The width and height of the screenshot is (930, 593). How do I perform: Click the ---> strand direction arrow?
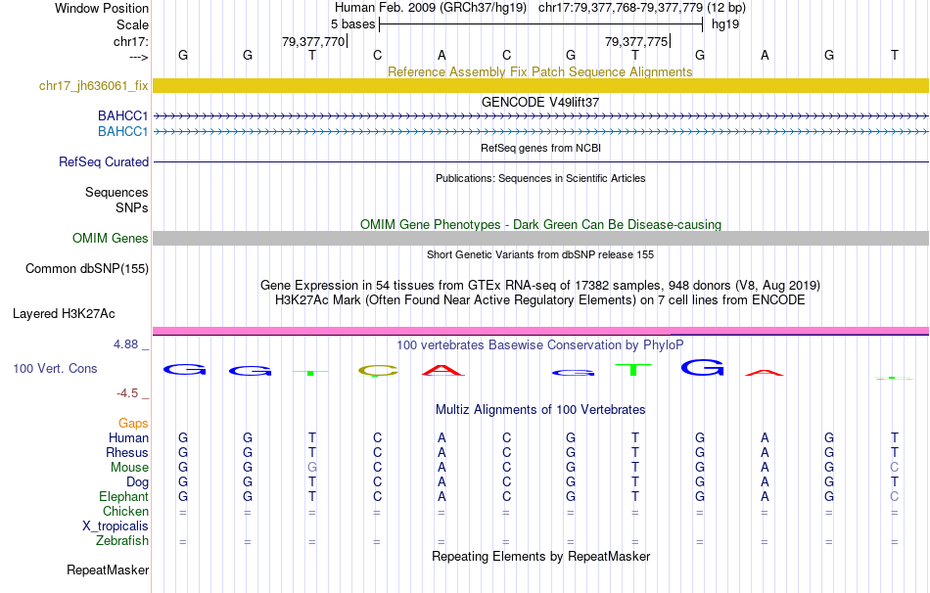(139, 57)
